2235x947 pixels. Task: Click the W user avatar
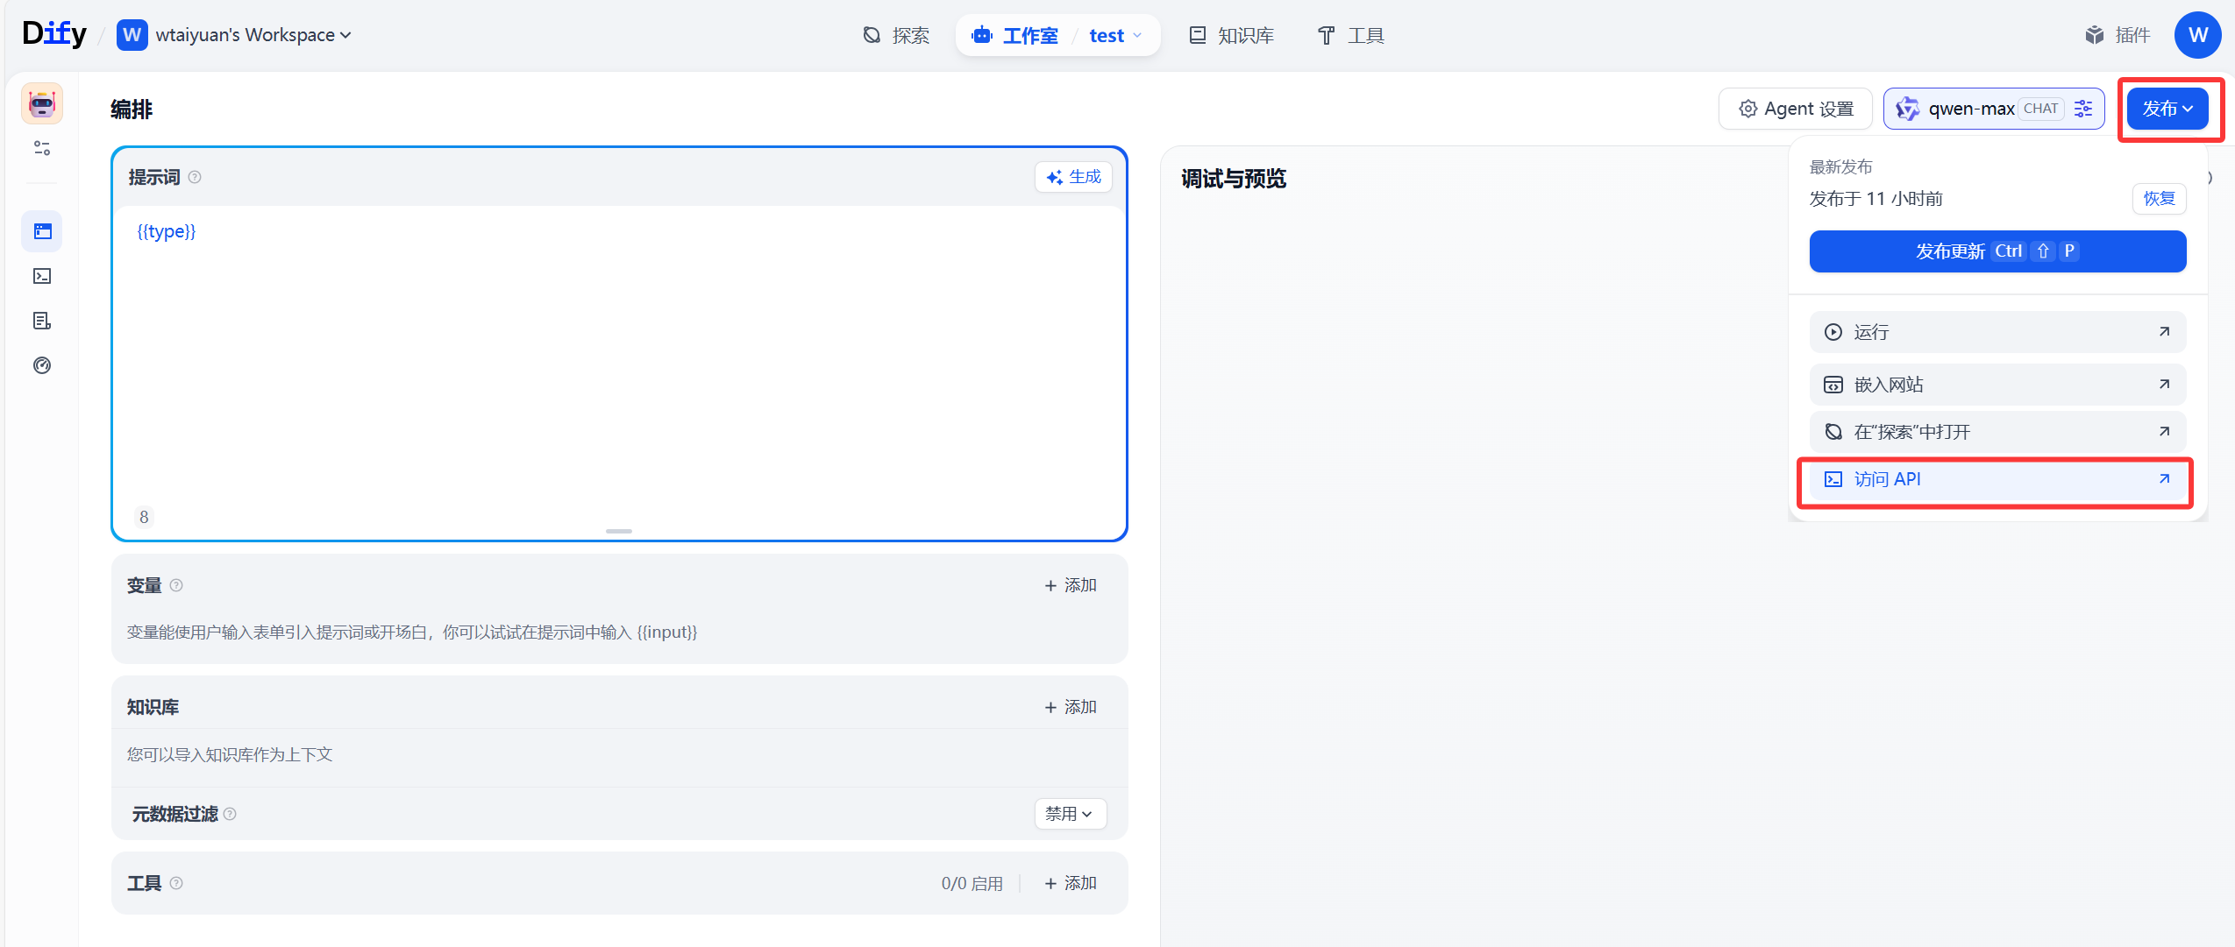click(2196, 35)
